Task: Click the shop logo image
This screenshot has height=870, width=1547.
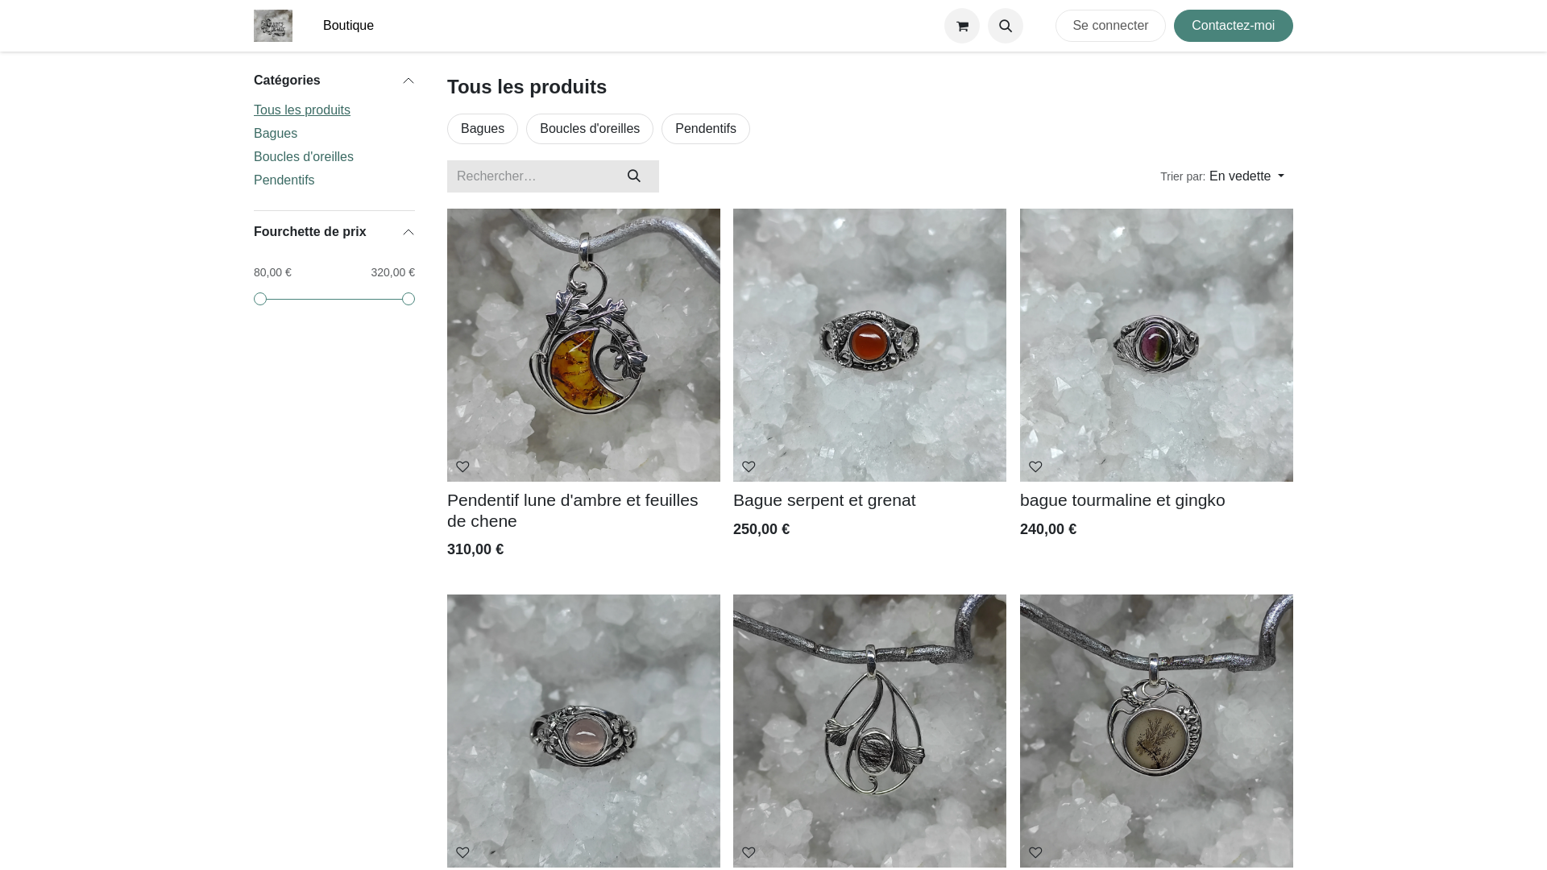Action: (x=273, y=26)
